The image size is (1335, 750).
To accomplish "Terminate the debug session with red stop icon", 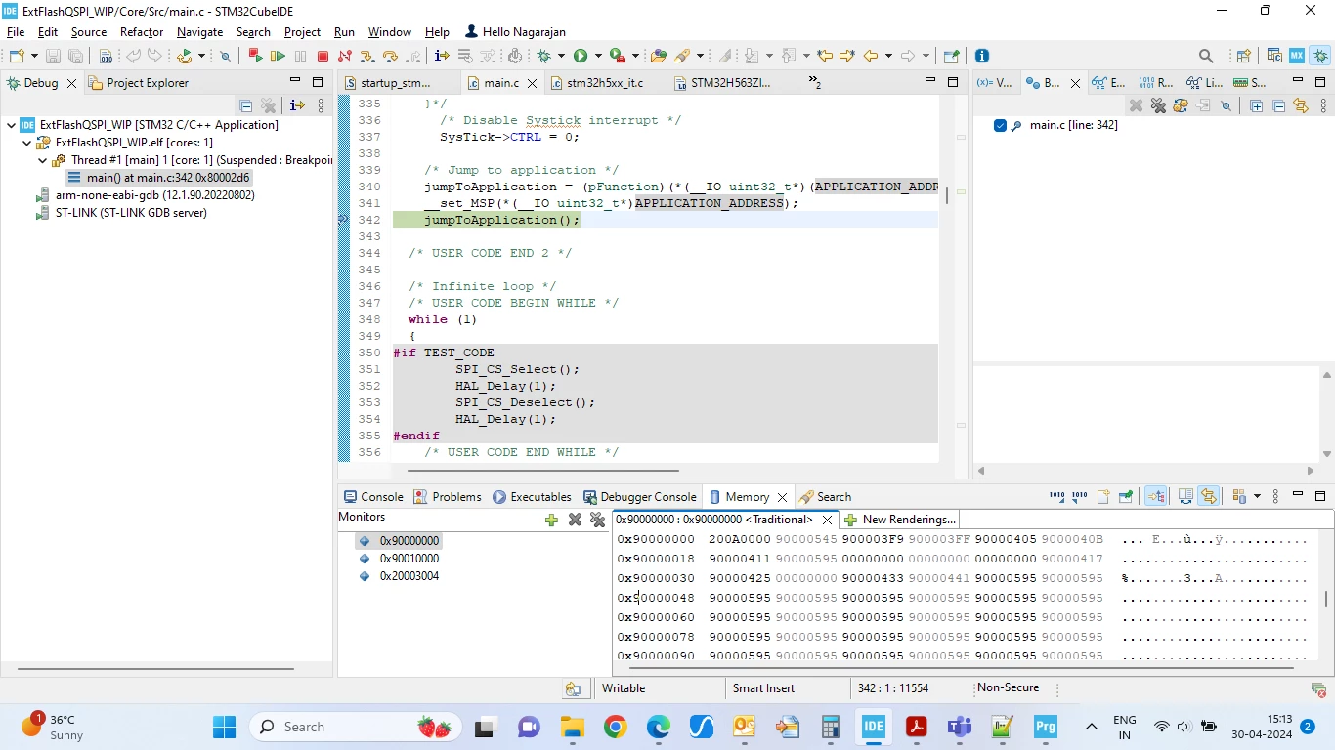I will (323, 57).
